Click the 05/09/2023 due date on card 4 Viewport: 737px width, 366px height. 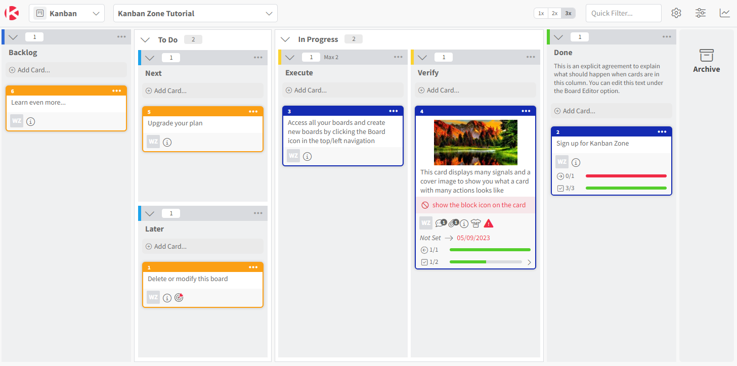473,238
